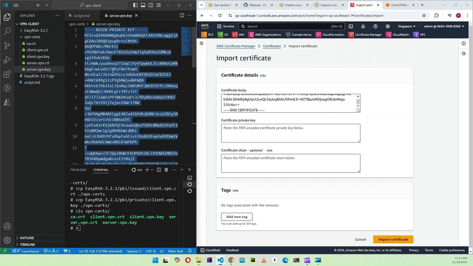Kill the terminal with trash icon
The width and height of the screenshot is (473, 266).
coord(166,170)
